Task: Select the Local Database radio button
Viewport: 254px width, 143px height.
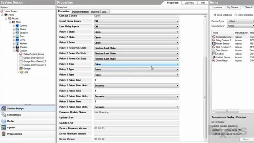Action: [215, 15]
